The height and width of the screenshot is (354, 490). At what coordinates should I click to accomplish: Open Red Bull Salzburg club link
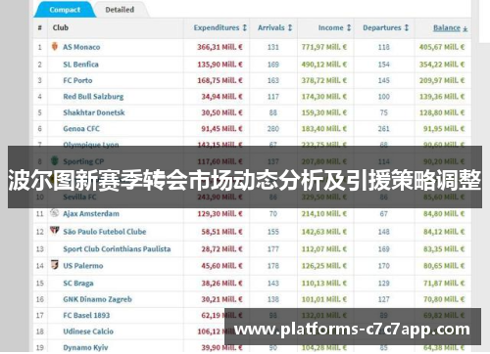click(93, 97)
